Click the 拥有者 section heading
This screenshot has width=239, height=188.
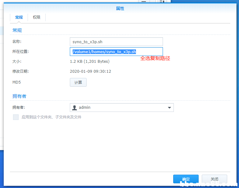(x=19, y=96)
